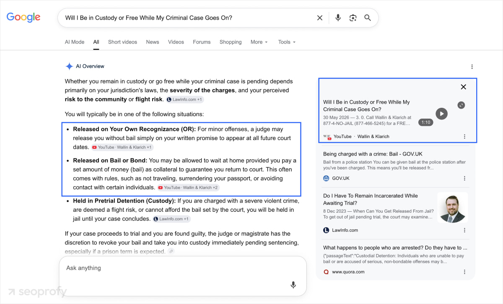Screen dimensions: 503x304
Task: Open more options for the YouTube video result
Action: pos(464,136)
